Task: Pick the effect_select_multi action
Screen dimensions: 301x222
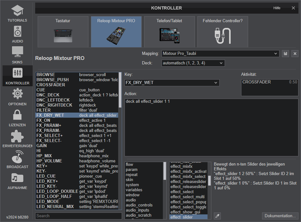Action: 189,197
